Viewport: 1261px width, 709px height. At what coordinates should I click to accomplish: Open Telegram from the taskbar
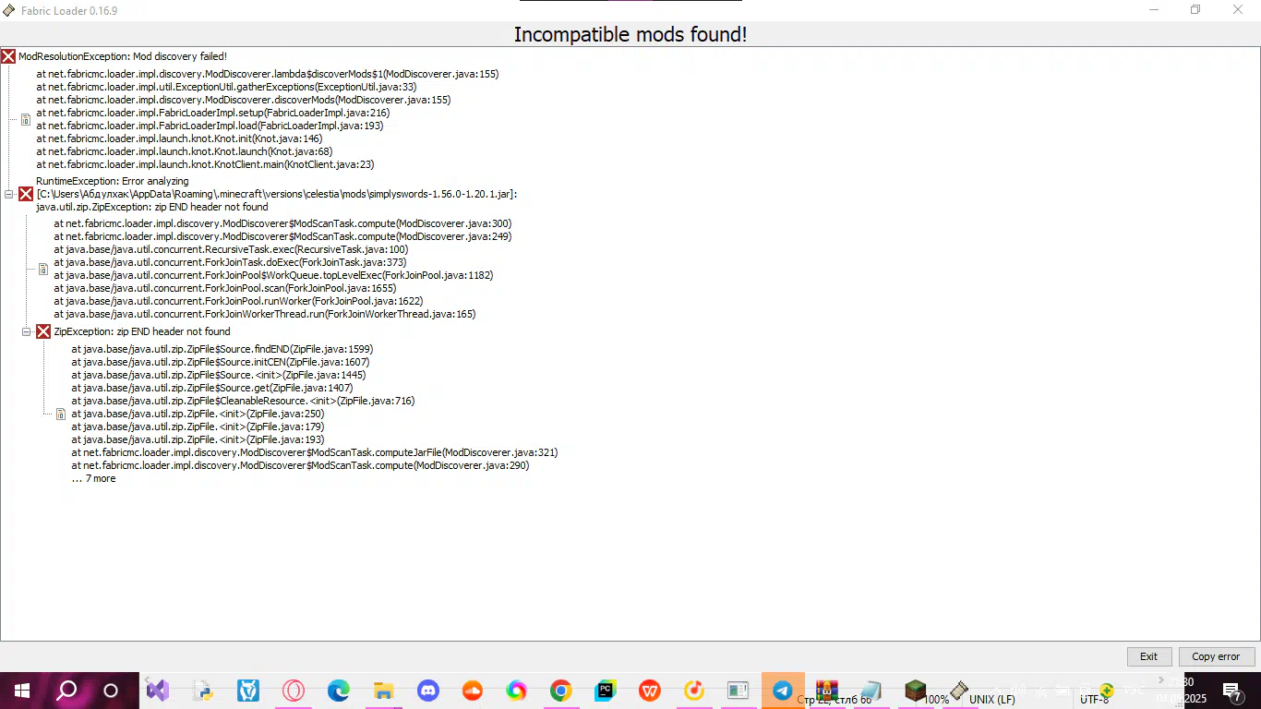click(x=783, y=691)
